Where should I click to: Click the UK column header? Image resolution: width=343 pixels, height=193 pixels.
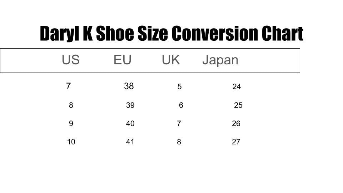pyautogui.click(x=171, y=60)
